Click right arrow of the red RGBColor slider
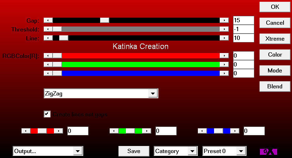292x158 pixels. click(224, 55)
